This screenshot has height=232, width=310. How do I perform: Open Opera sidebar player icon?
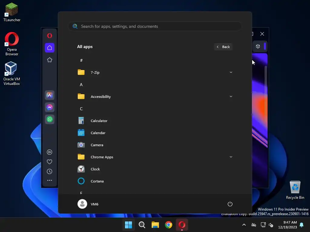tap(49, 152)
